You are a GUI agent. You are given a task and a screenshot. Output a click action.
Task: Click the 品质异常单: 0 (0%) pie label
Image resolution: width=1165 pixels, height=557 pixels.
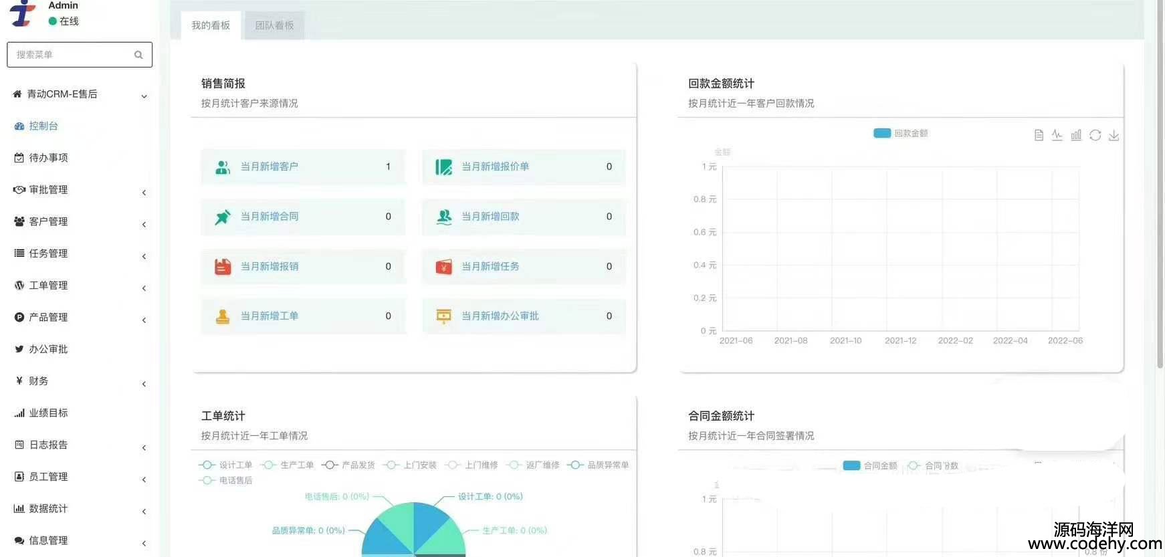[x=308, y=530]
